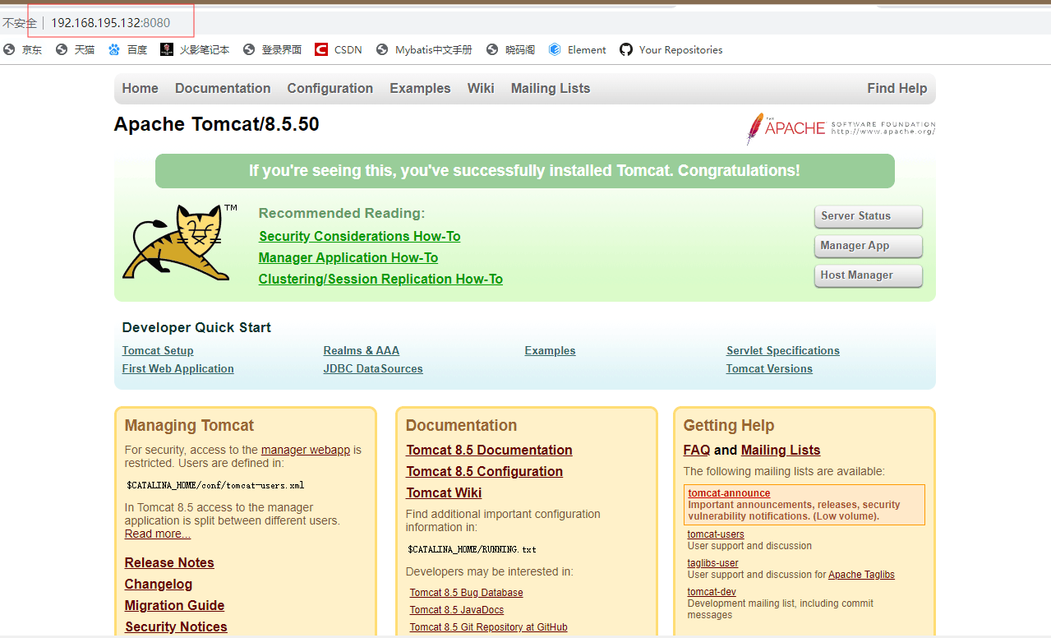The width and height of the screenshot is (1051, 638).
Task: Open the Apache Taglibs link
Action: pos(861,575)
